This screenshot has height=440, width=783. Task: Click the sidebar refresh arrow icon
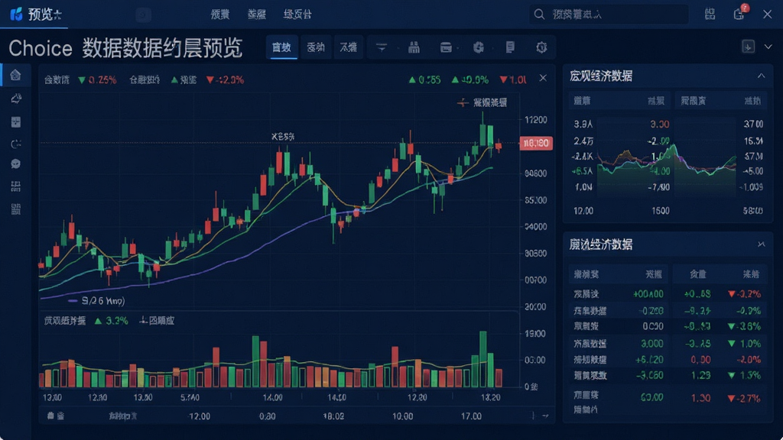point(16,144)
